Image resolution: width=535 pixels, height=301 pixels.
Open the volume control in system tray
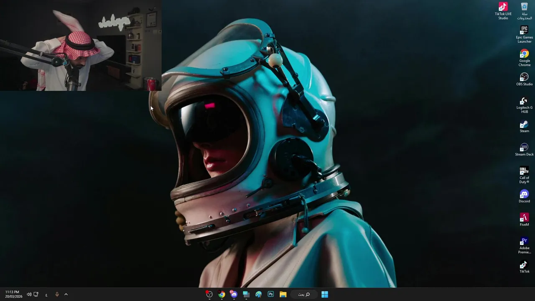[x=29, y=294]
